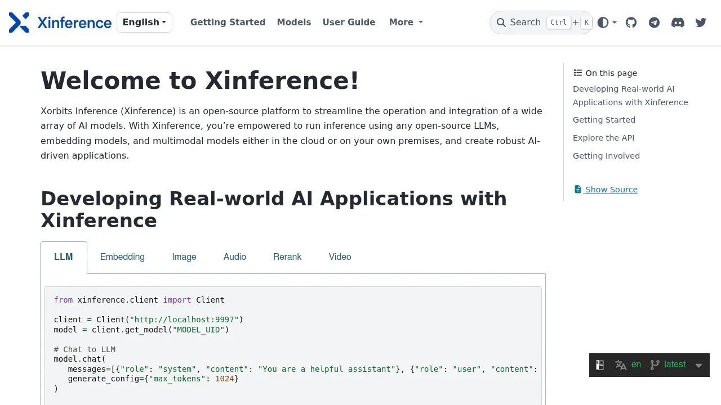Screen dimensions: 721x405
Task: Click the K key hint in search
Action: (586, 22)
